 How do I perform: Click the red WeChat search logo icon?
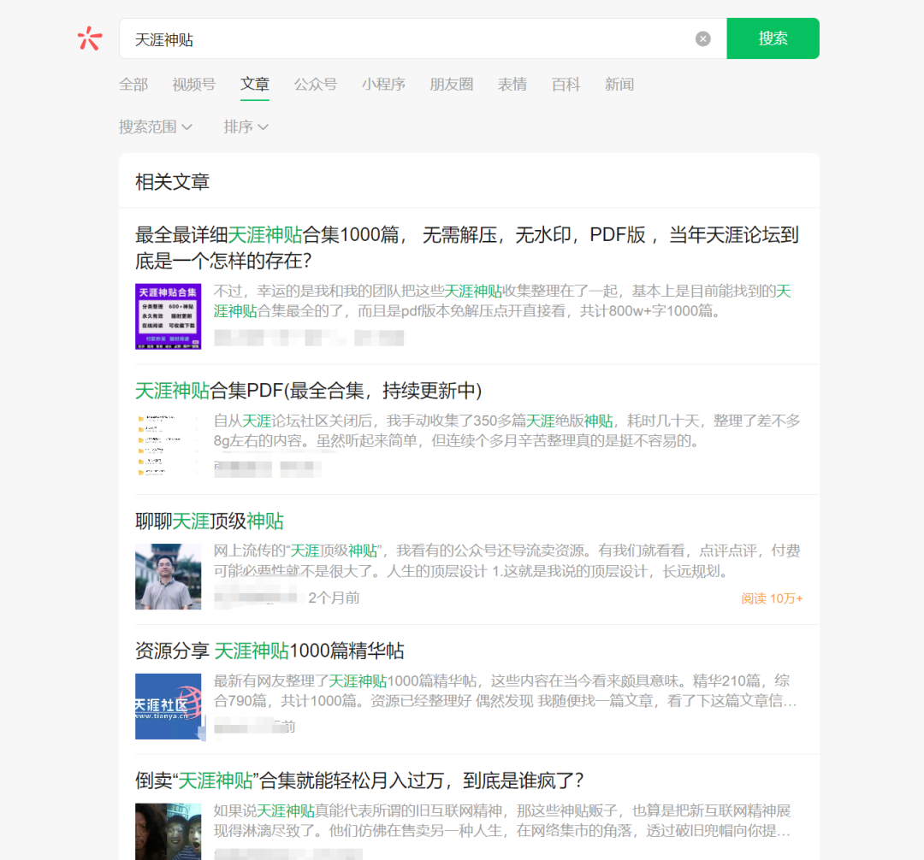[90, 38]
